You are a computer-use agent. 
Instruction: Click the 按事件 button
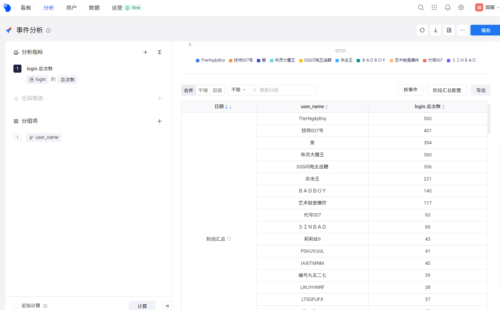click(x=410, y=90)
